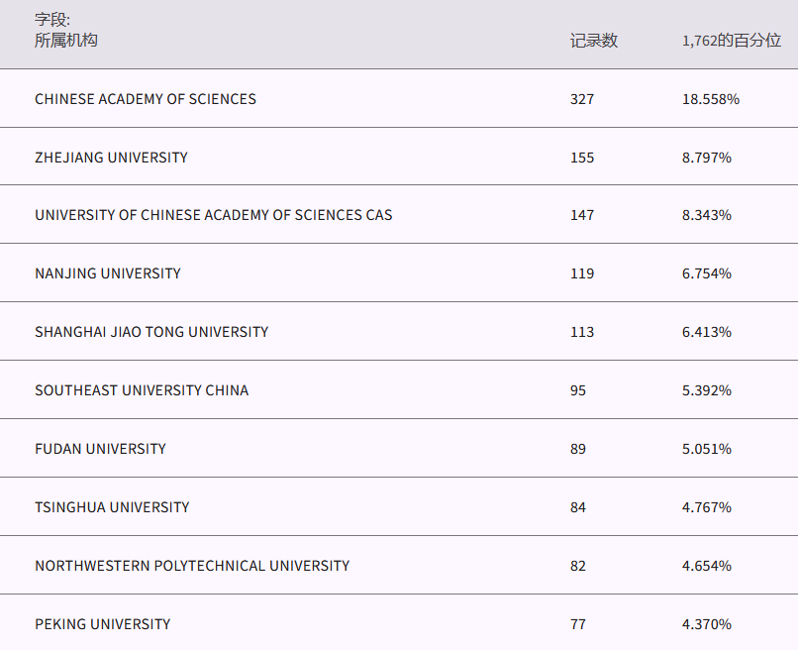Select Northwestern Polytechnical University

click(192, 566)
